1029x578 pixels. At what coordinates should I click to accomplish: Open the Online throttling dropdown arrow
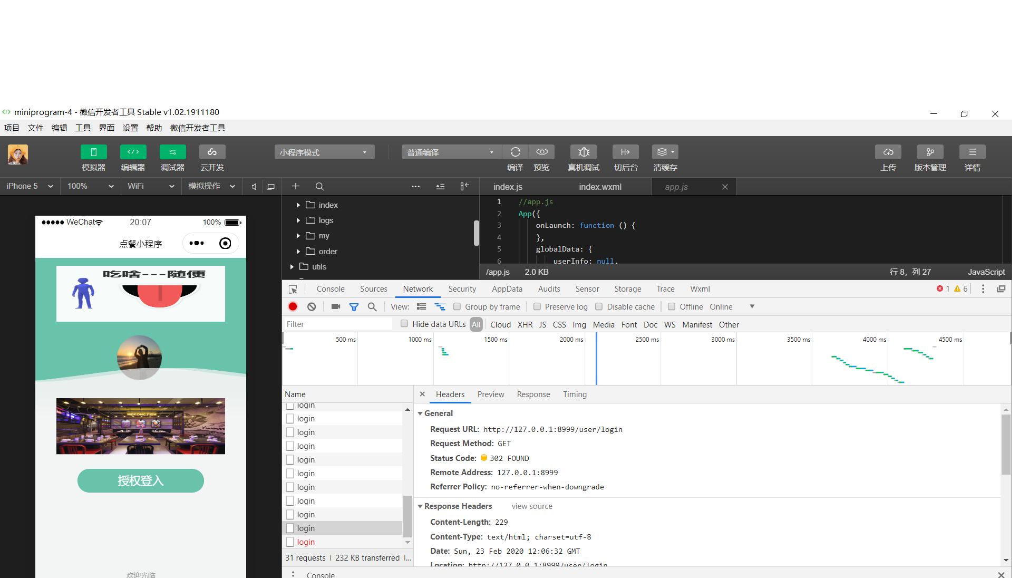(x=752, y=306)
